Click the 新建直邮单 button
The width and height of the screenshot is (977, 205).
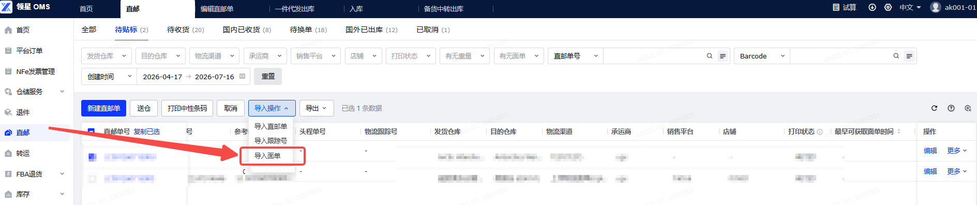[x=103, y=108]
